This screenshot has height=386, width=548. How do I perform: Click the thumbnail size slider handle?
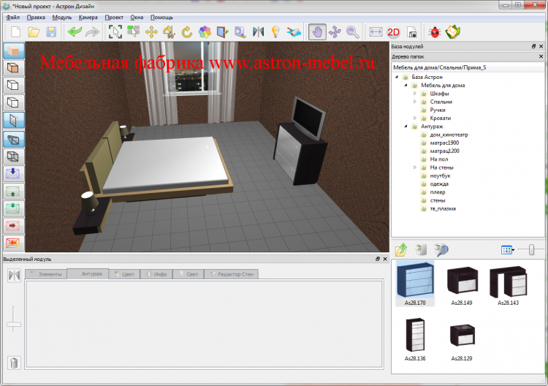[532, 249]
